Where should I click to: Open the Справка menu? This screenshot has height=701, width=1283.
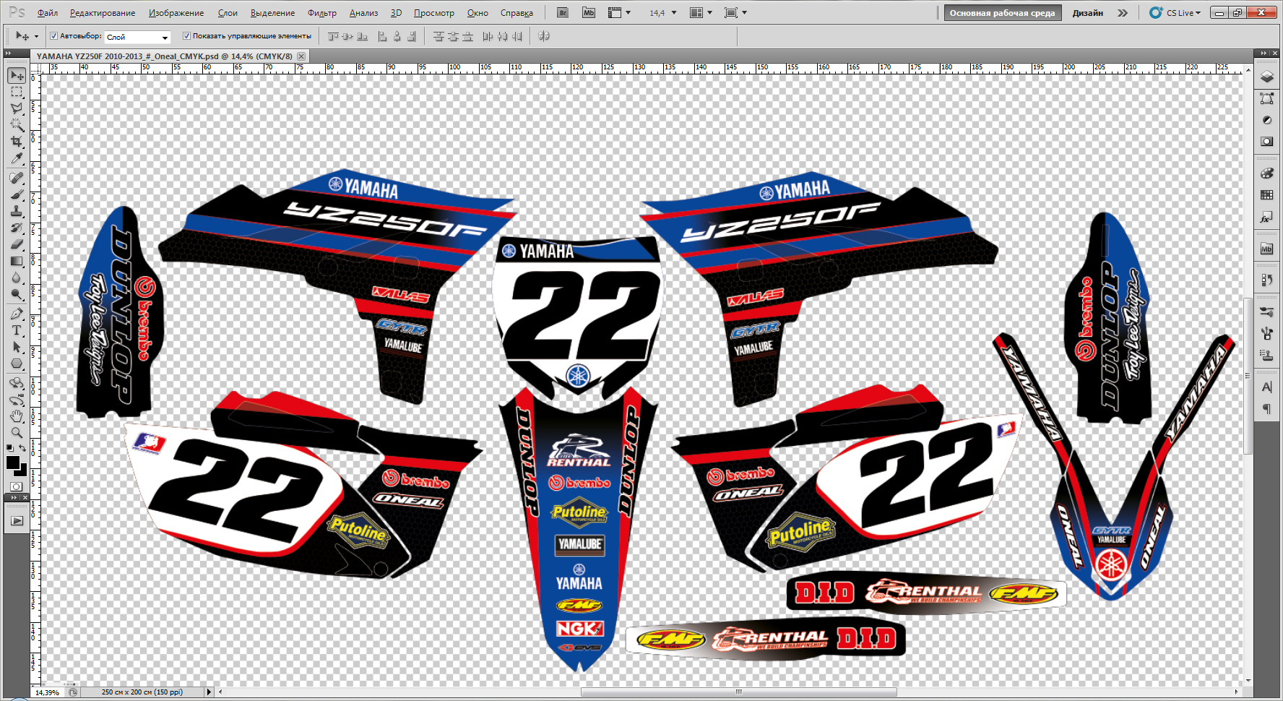tap(517, 13)
